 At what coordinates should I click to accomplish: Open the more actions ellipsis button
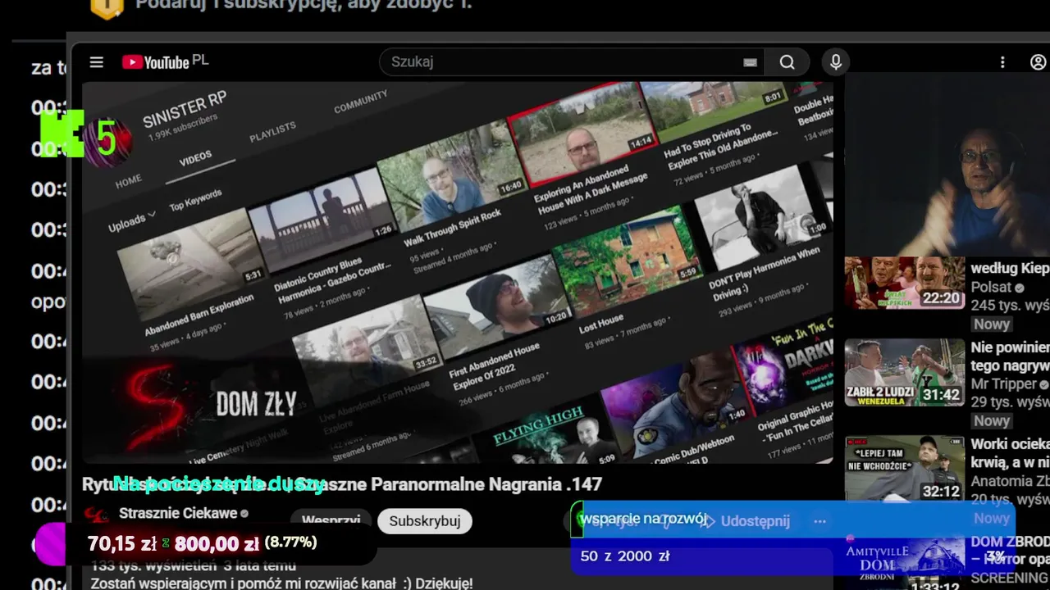tap(819, 521)
